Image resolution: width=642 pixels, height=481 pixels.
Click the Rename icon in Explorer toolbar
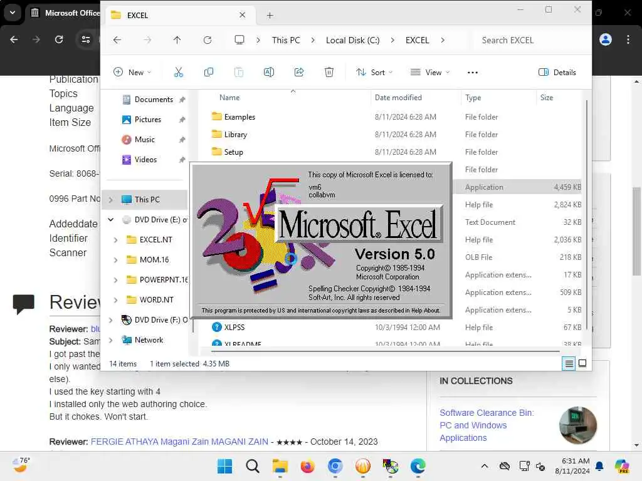click(x=268, y=73)
